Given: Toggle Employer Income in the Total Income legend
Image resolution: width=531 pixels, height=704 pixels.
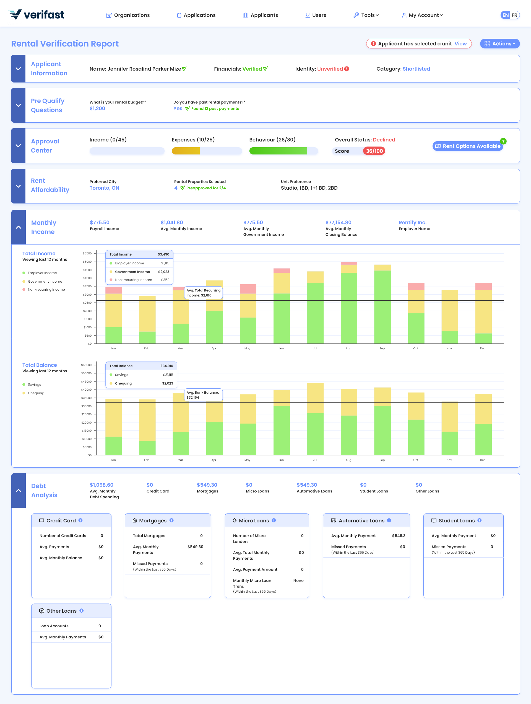Looking at the screenshot, I should point(42,273).
